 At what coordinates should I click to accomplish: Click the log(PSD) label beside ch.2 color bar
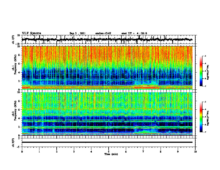(x=208, y=118)
